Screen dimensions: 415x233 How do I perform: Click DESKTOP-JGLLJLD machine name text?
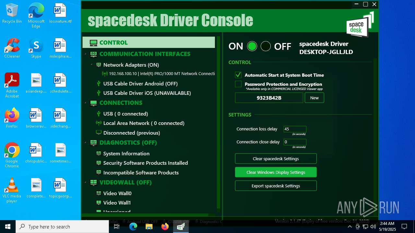tap(326, 52)
